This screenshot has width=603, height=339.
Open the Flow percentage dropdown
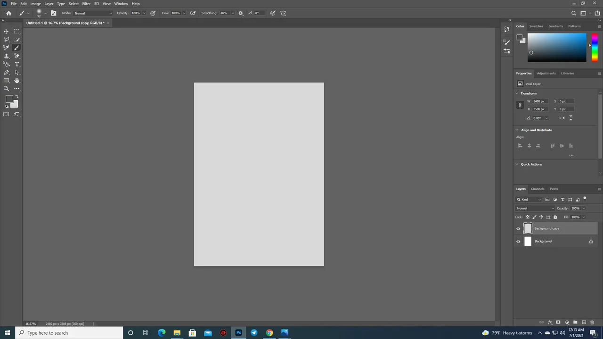click(184, 13)
